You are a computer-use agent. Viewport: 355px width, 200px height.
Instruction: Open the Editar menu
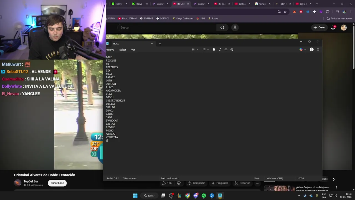pos(123,50)
